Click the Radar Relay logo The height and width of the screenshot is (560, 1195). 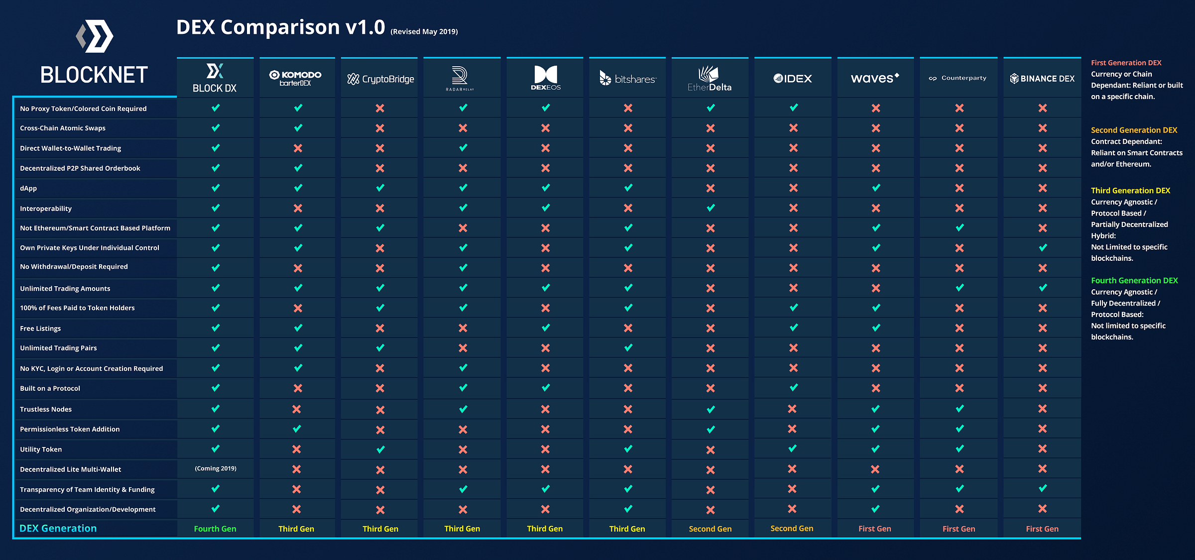click(460, 78)
